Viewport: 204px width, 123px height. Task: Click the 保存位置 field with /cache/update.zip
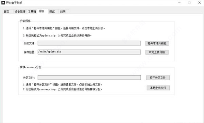(x=89, y=52)
